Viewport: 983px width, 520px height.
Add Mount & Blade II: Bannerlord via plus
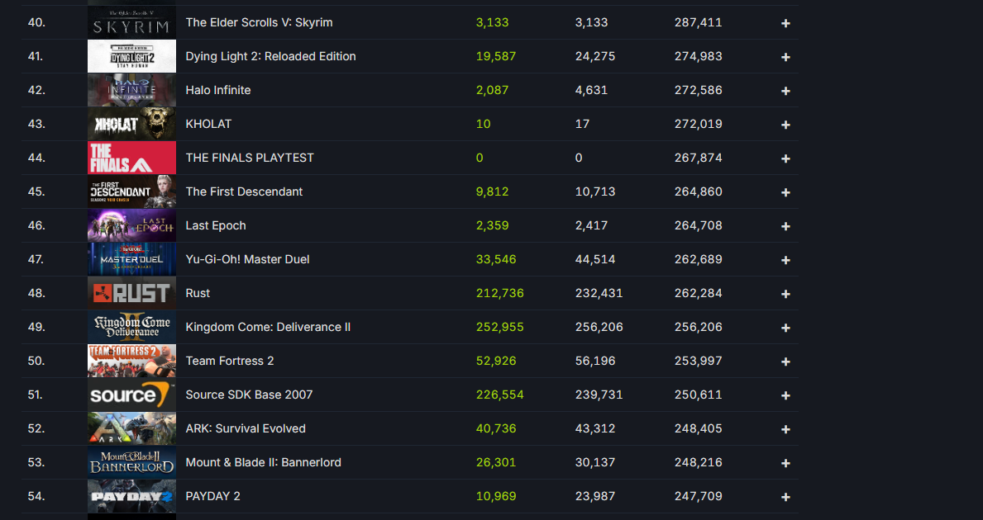click(785, 462)
